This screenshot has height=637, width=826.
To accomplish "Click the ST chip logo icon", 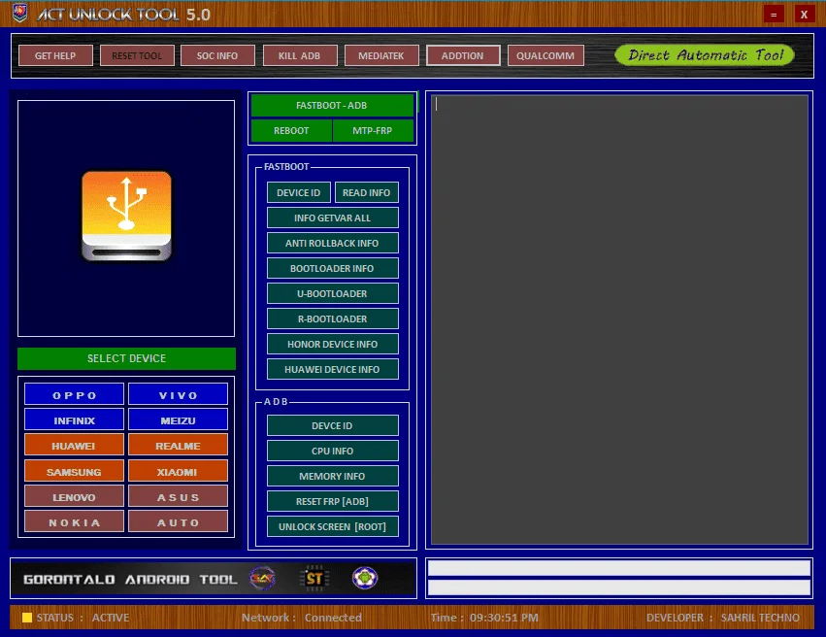I will point(314,579).
